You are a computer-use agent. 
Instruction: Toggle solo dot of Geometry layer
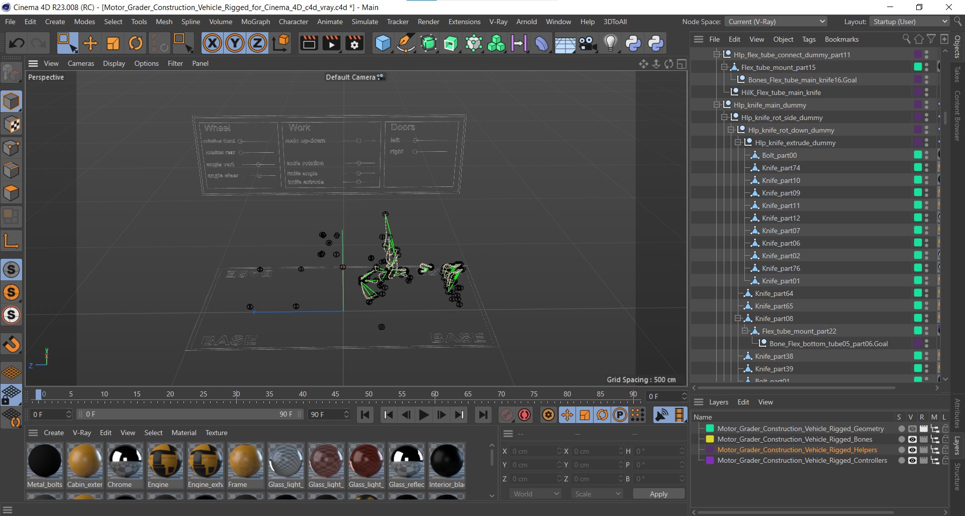click(x=901, y=429)
